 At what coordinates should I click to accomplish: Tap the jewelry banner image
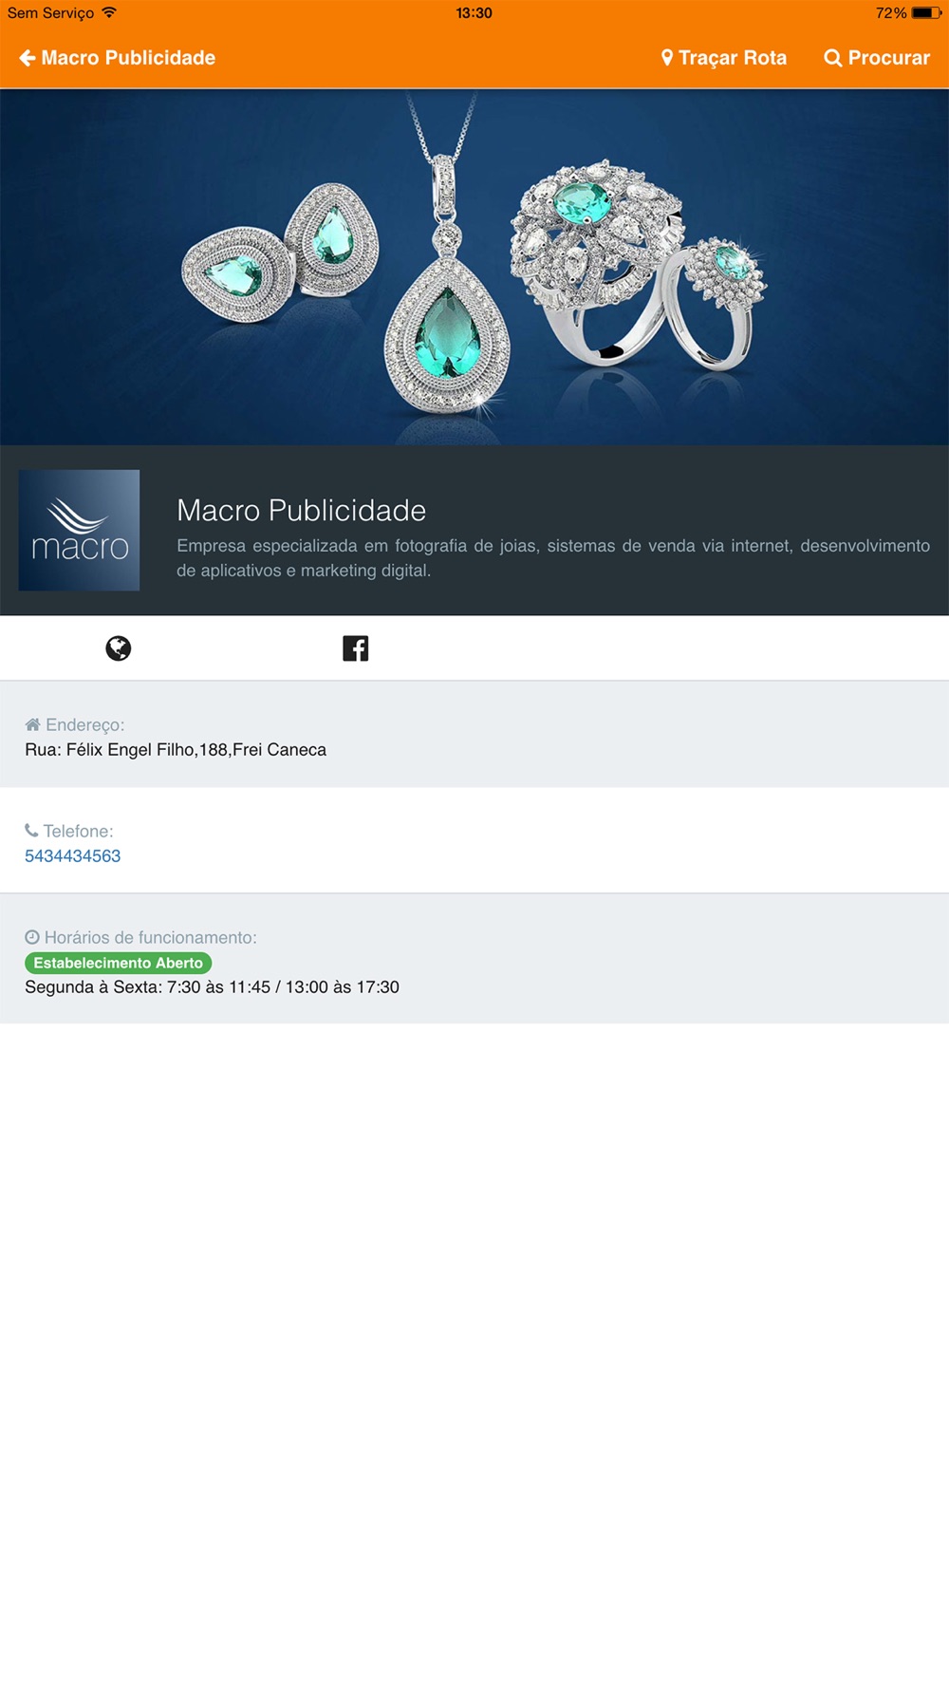point(474,267)
